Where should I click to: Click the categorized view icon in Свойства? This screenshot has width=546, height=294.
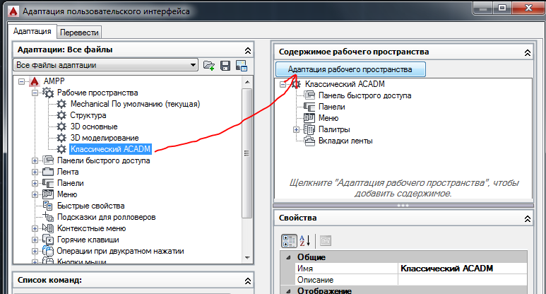(289, 241)
